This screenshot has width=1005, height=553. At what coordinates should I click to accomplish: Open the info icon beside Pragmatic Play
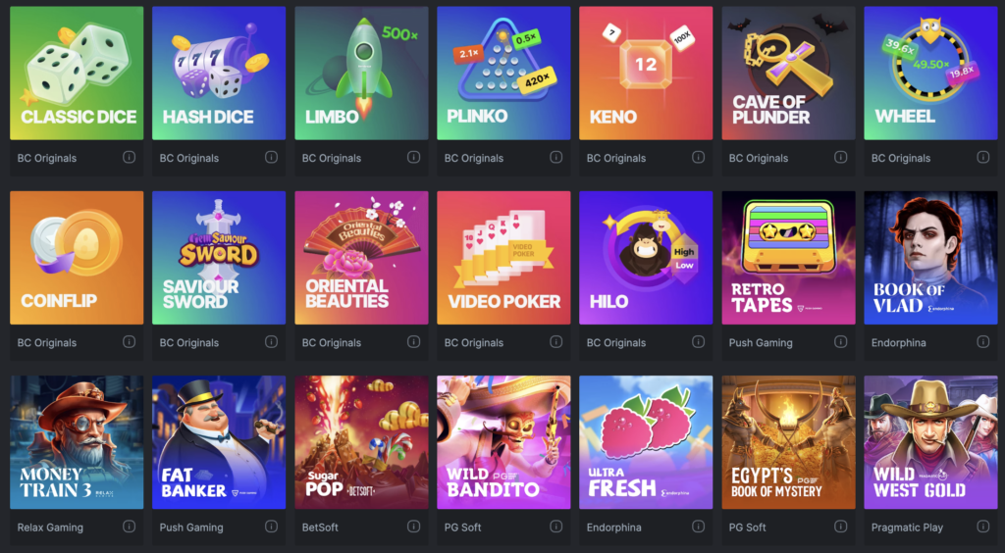pyautogui.click(x=982, y=527)
